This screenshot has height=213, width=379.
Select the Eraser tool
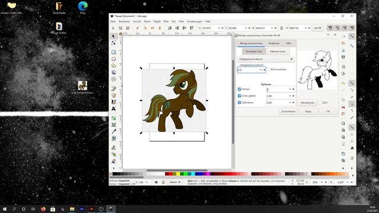pos(113,161)
